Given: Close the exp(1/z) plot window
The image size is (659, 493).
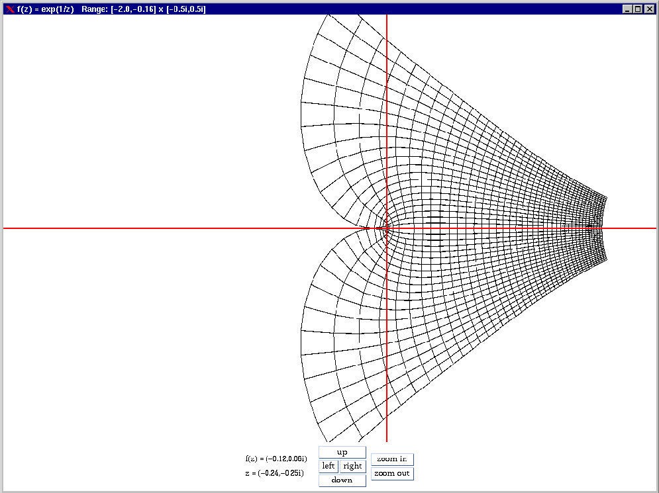Looking at the screenshot, I should (x=649, y=9).
